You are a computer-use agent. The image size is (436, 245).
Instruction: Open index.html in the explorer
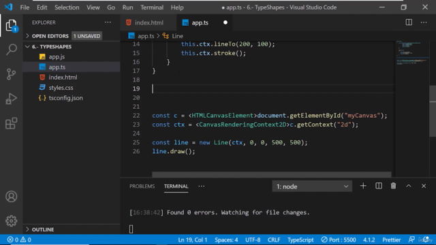[x=72, y=77]
